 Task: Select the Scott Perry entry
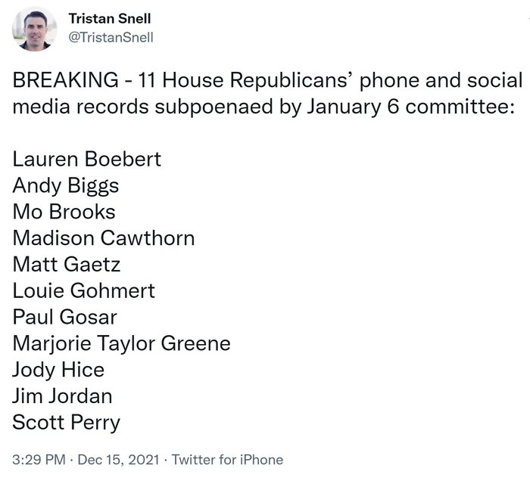pyautogui.click(x=67, y=423)
